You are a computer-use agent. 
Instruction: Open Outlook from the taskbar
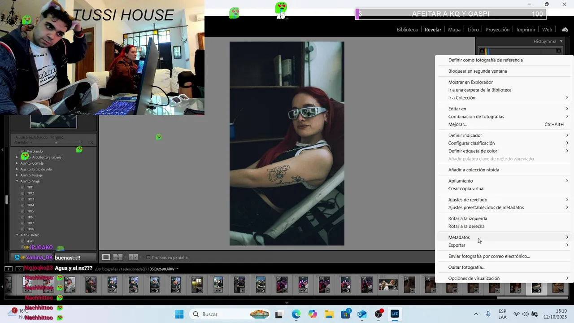[x=362, y=314]
